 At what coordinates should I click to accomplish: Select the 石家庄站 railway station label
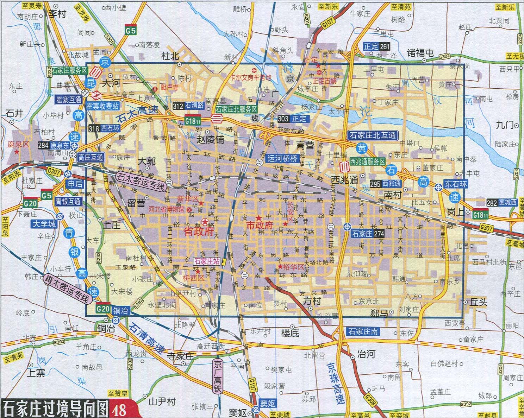pos(207,261)
